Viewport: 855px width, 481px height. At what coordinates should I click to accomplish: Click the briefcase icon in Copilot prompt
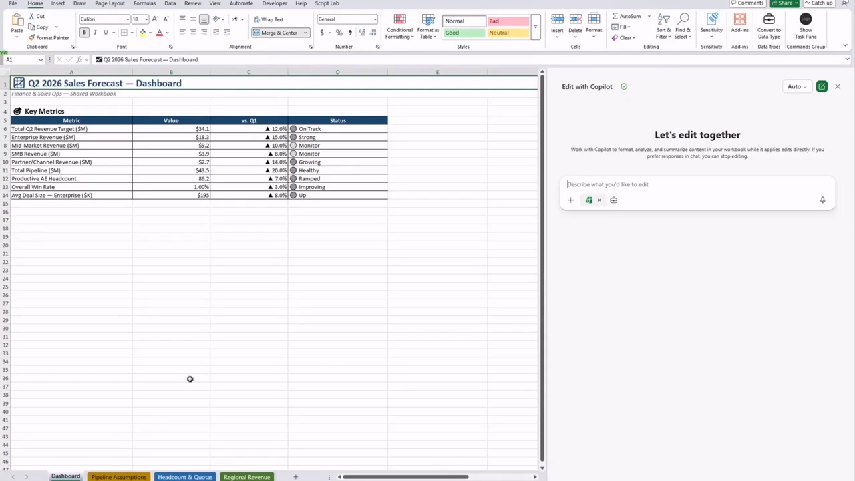[613, 200]
